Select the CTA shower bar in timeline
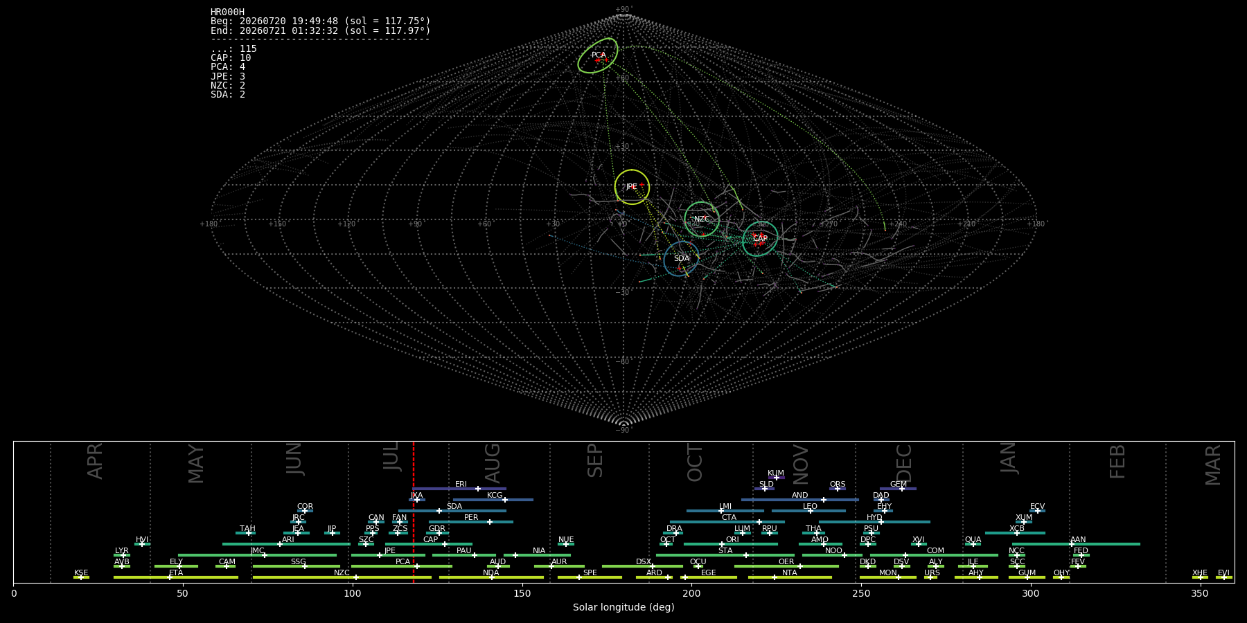Viewport: 1247px width, 623px height. tap(727, 522)
